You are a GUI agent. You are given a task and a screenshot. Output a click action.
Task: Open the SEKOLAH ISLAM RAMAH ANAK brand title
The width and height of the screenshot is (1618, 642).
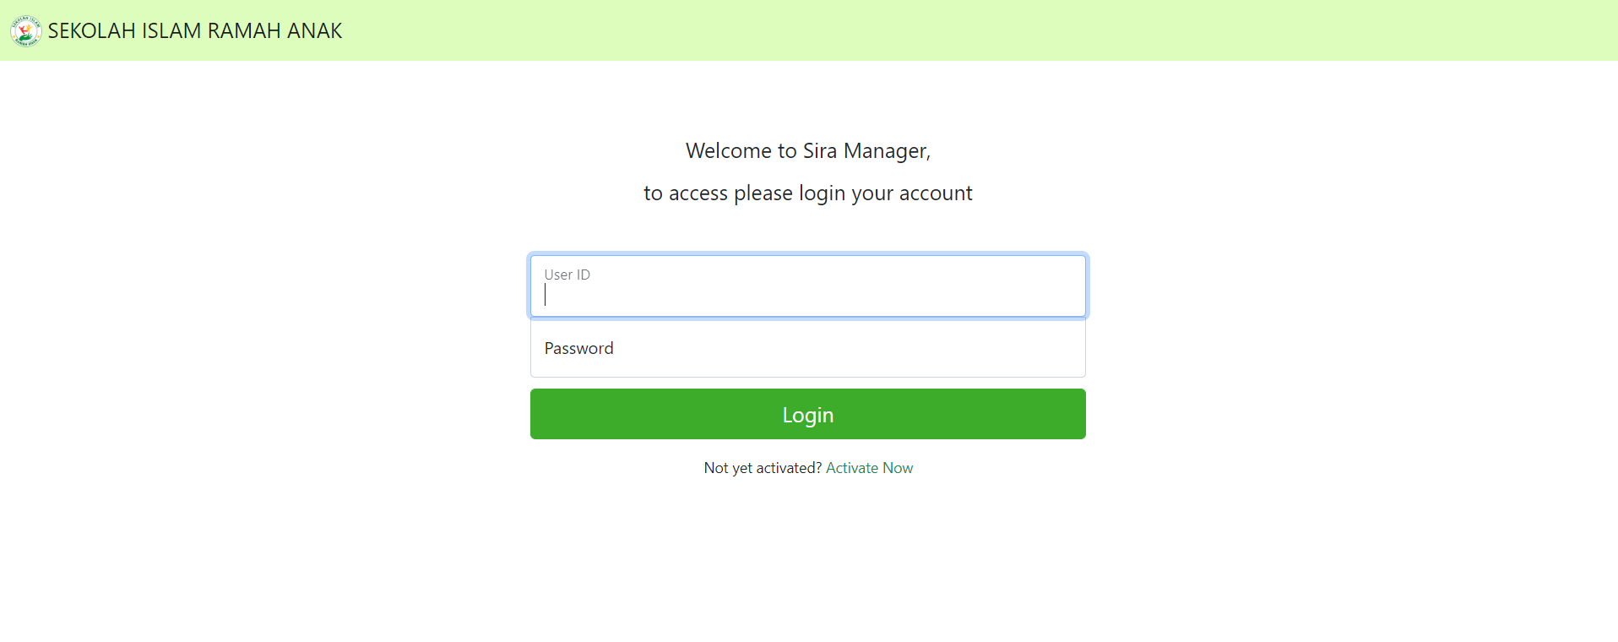pos(194,30)
